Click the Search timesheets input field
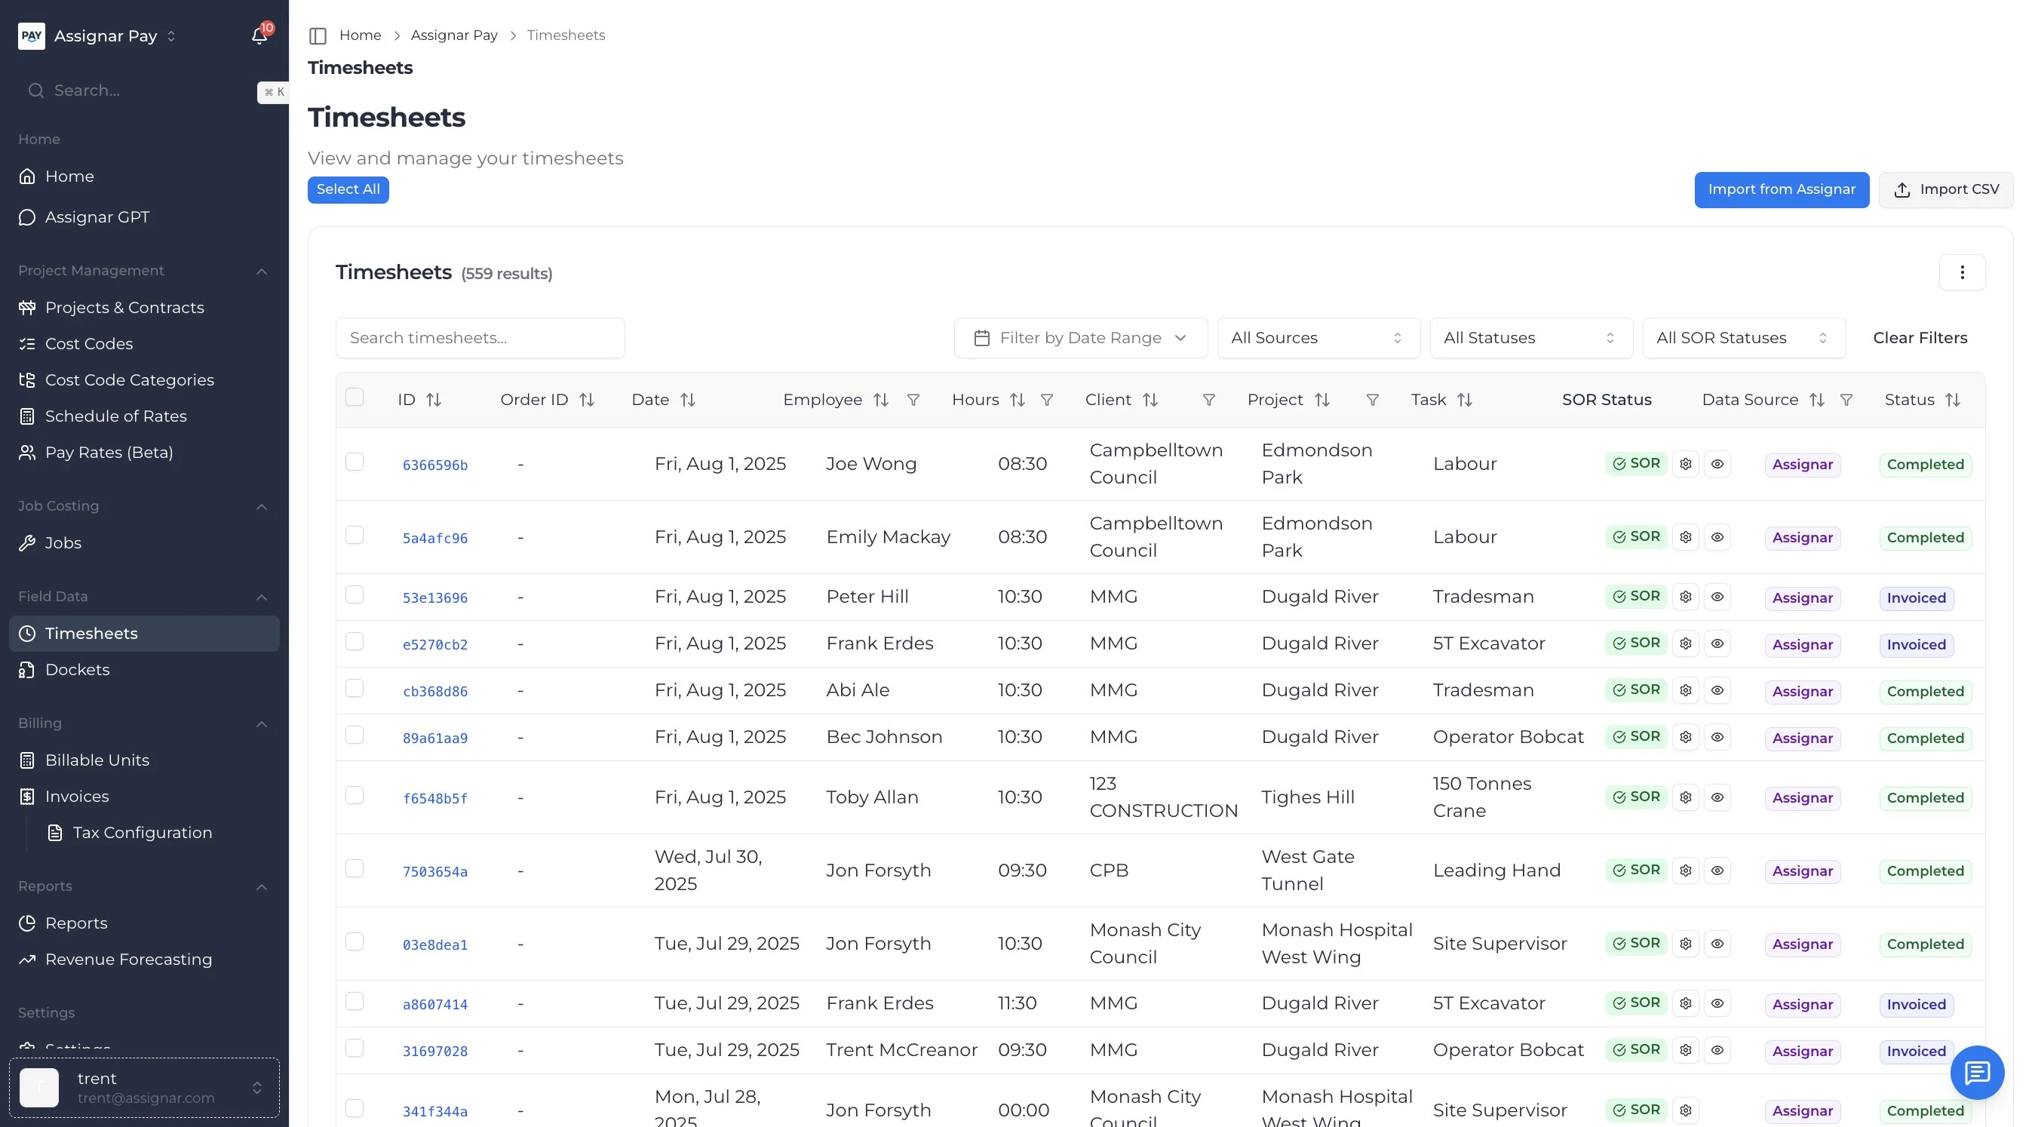The height and width of the screenshot is (1127, 2032). point(480,339)
